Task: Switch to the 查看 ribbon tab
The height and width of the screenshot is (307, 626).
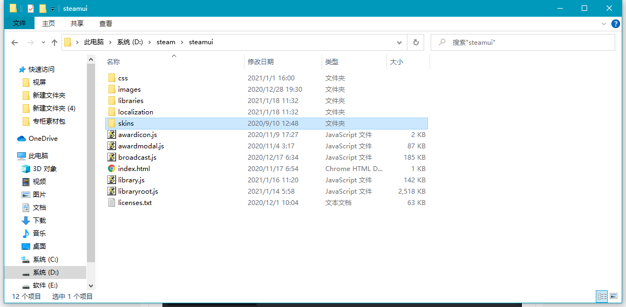Action: click(106, 23)
